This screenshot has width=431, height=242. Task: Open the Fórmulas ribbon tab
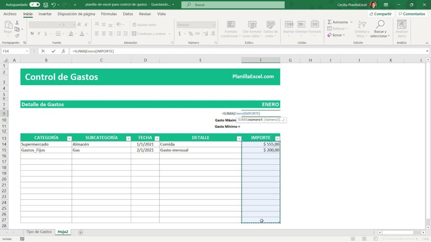[109, 14]
